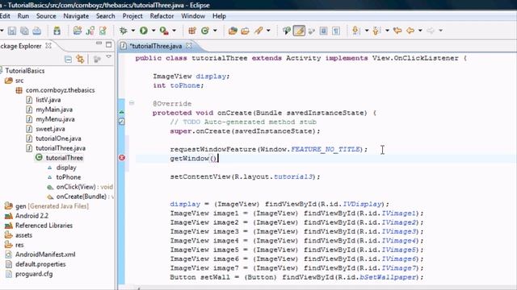Open the Project menu

(x=132, y=16)
